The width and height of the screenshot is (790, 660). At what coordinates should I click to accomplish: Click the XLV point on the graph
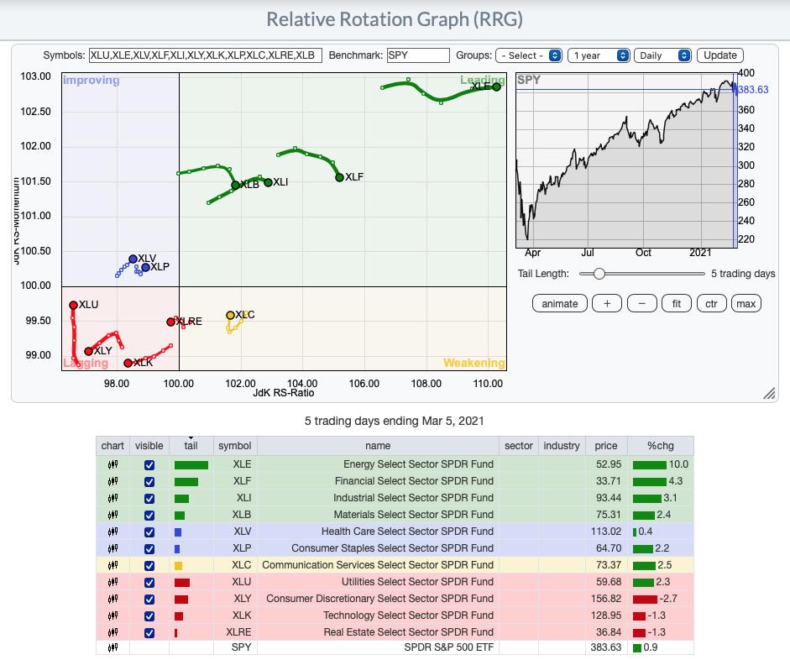[x=133, y=259]
